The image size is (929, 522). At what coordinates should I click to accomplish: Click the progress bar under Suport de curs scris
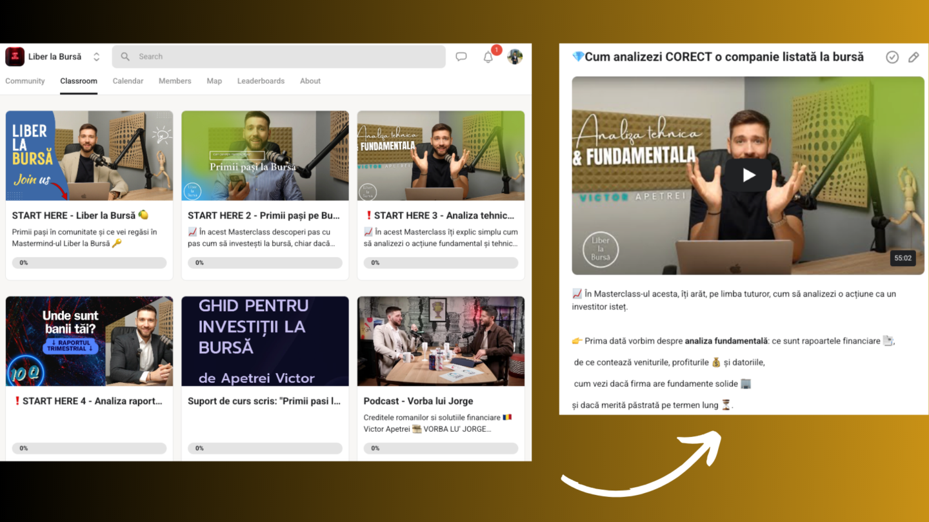pos(265,449)
